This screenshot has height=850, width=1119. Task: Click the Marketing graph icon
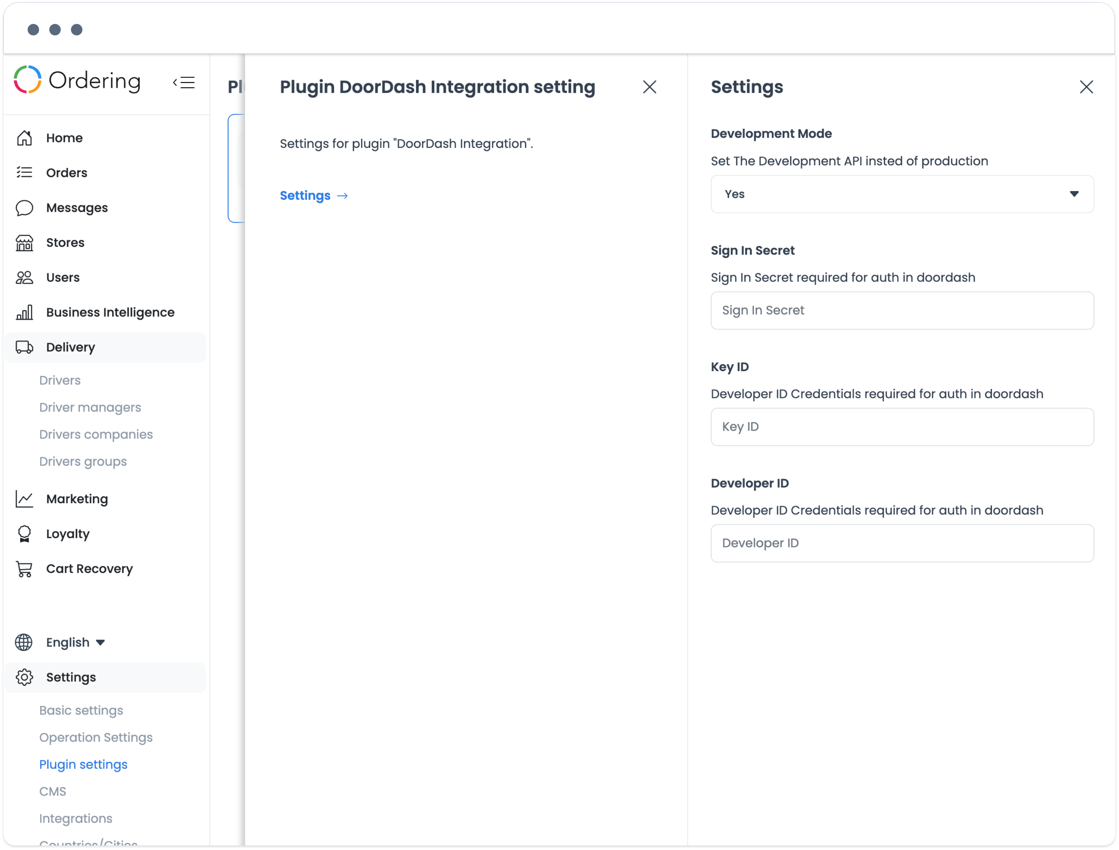tap(24, 499)
